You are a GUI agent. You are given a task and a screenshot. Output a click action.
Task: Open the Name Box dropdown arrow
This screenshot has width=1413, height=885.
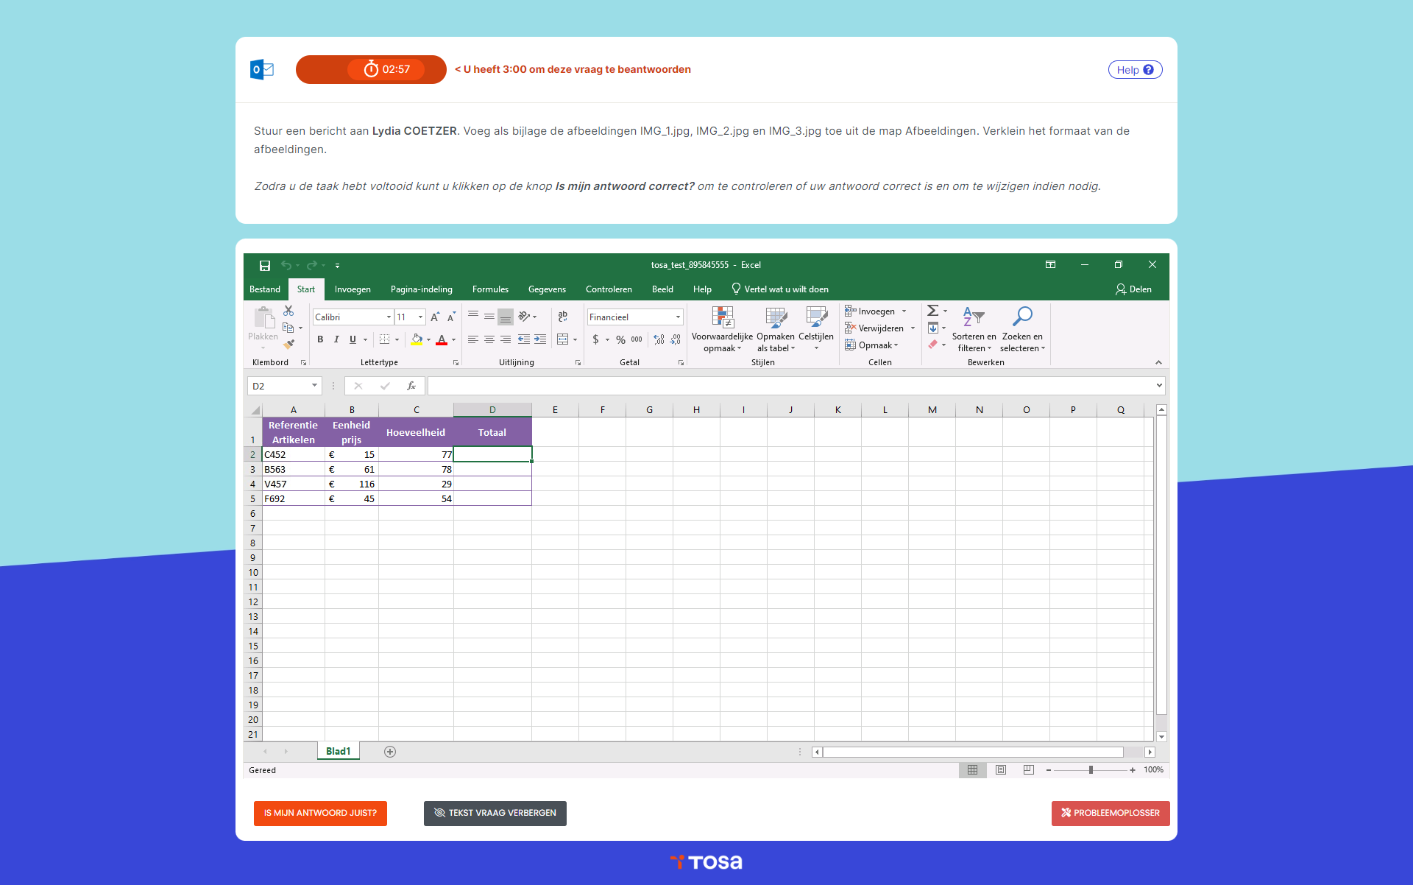coord(314,386)
